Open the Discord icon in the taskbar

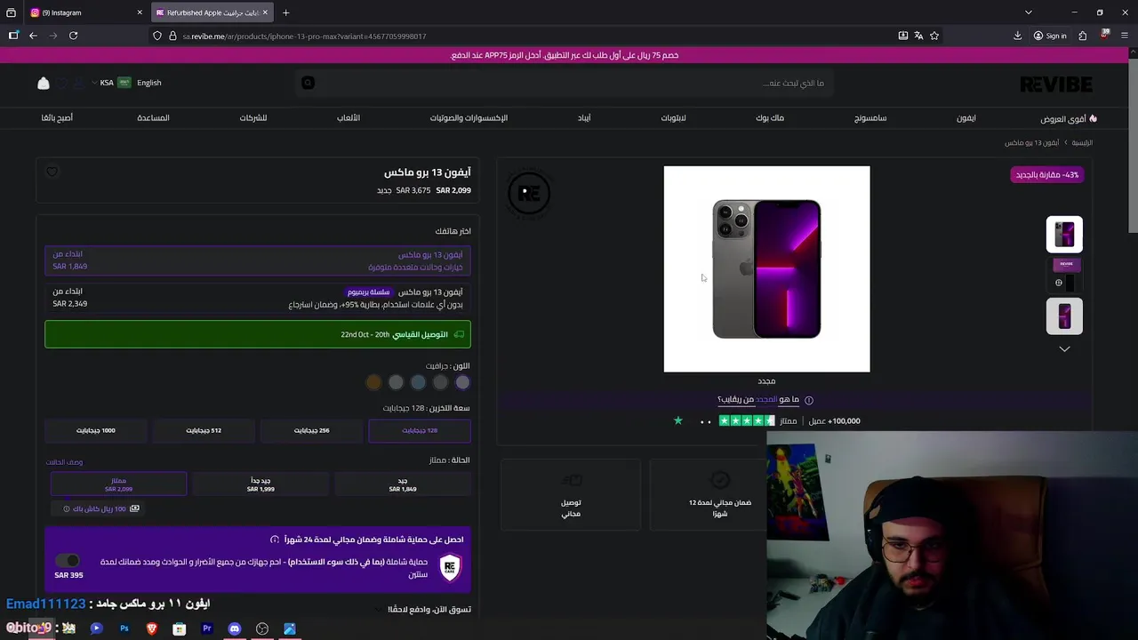[235, 628]
